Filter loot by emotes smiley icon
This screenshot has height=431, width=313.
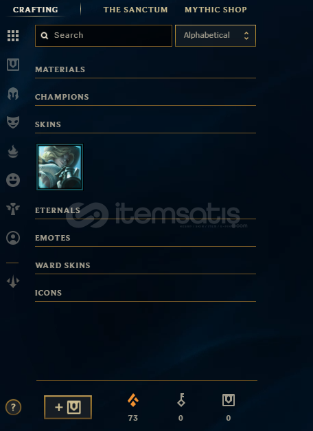tap(13, 180)
